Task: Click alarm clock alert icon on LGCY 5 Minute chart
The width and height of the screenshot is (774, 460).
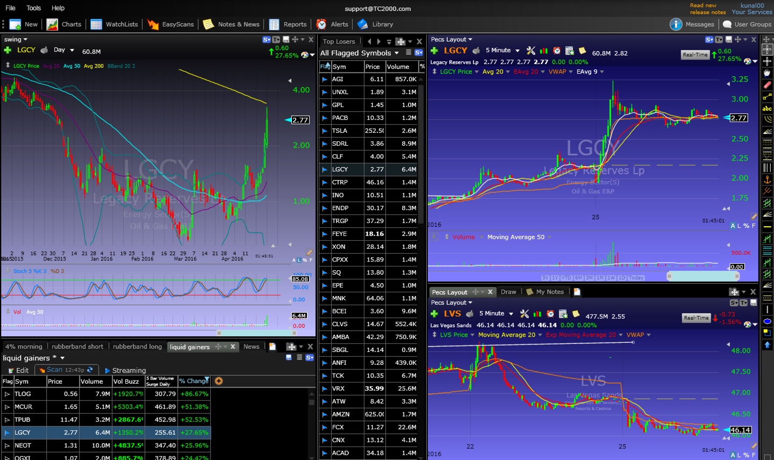Action: [557, 51]
